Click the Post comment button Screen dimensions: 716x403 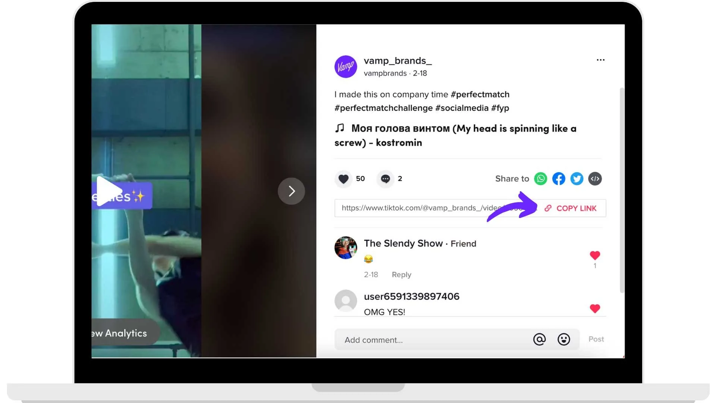click(x=596, y=339)
